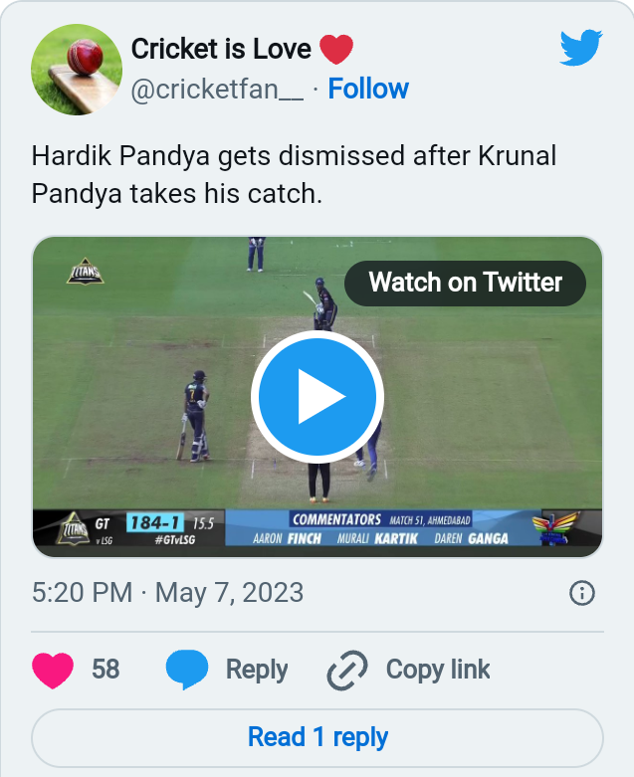Click the tweet text about Hardik Pandya

click(294, 174)
